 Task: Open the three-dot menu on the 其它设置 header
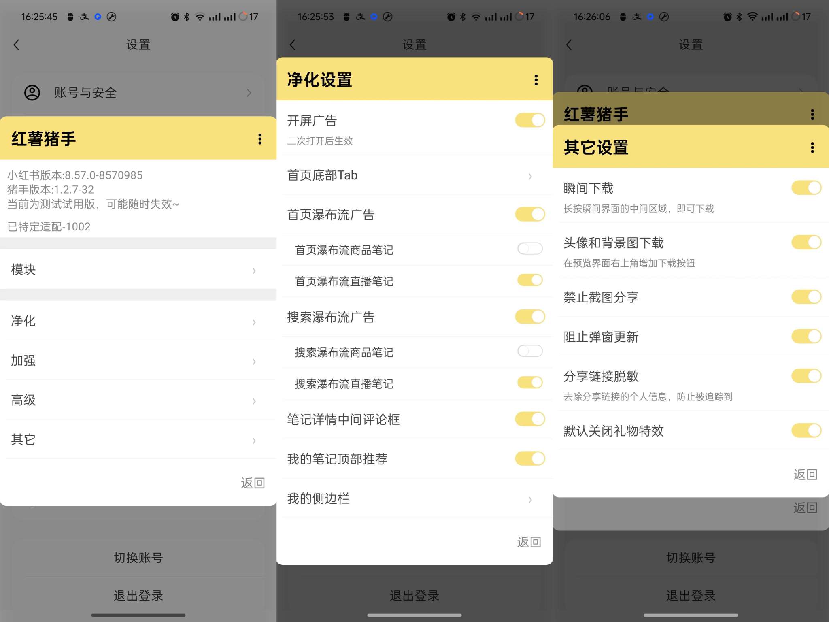tap(812, 147)
